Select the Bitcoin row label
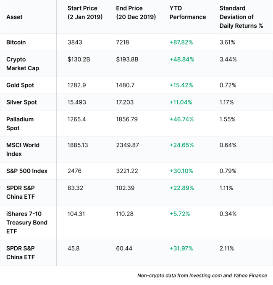 16,42
